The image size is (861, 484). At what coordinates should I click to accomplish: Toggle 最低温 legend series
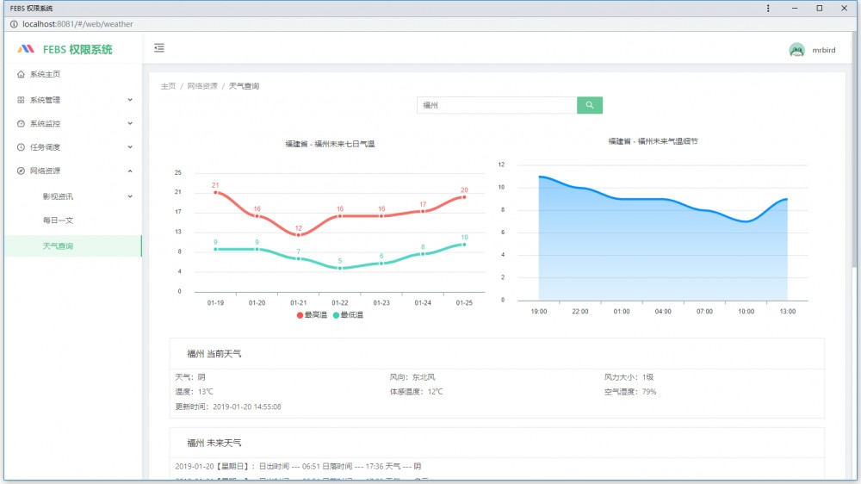pos(348,315)
